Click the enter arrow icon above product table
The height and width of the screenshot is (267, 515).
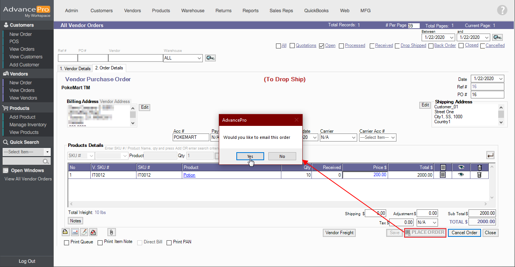tap(490, 155)
